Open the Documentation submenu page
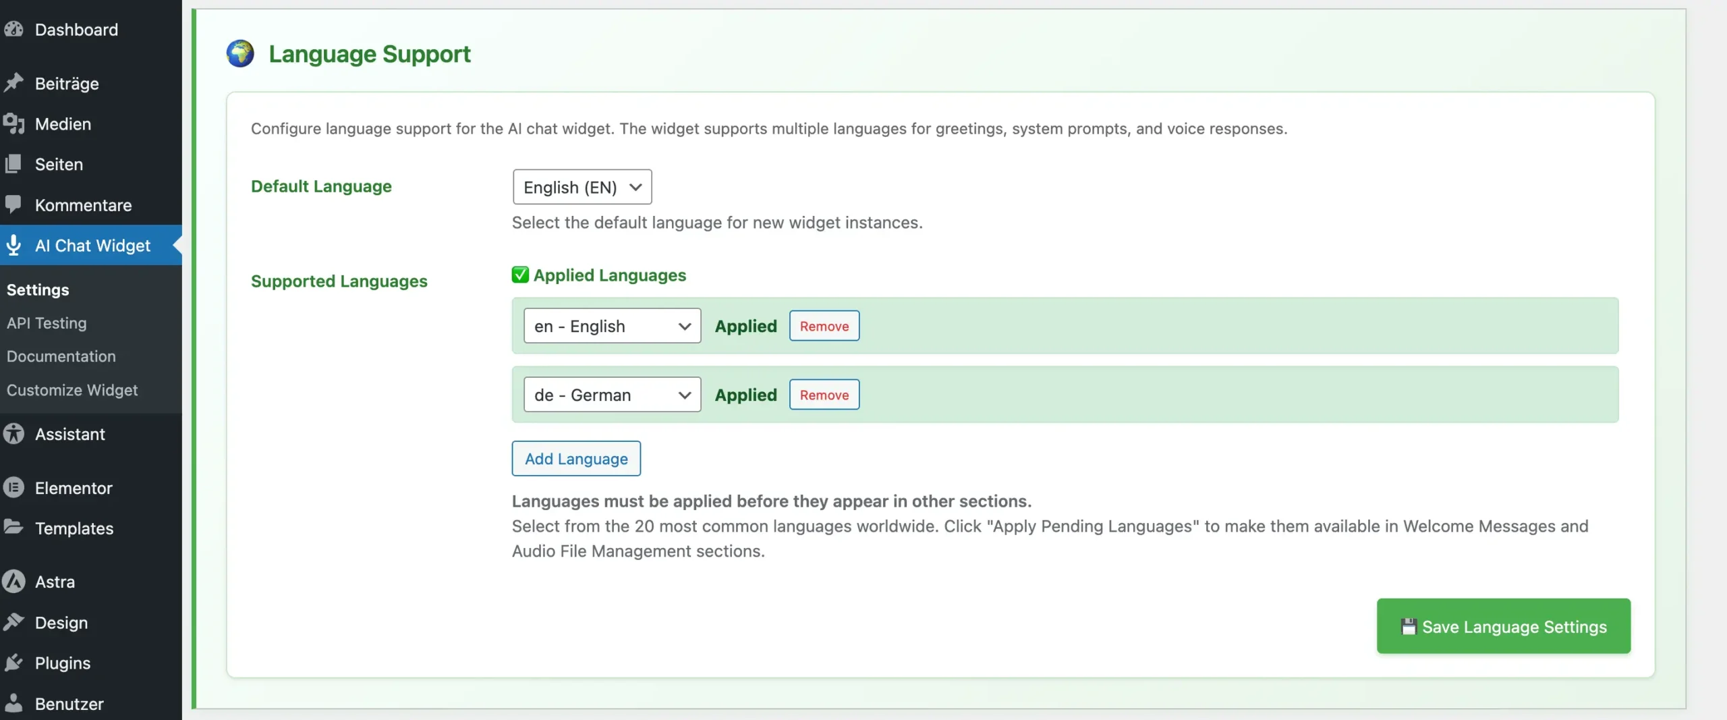Screen dimensions: 1727x720 click(x=61, y=356)
